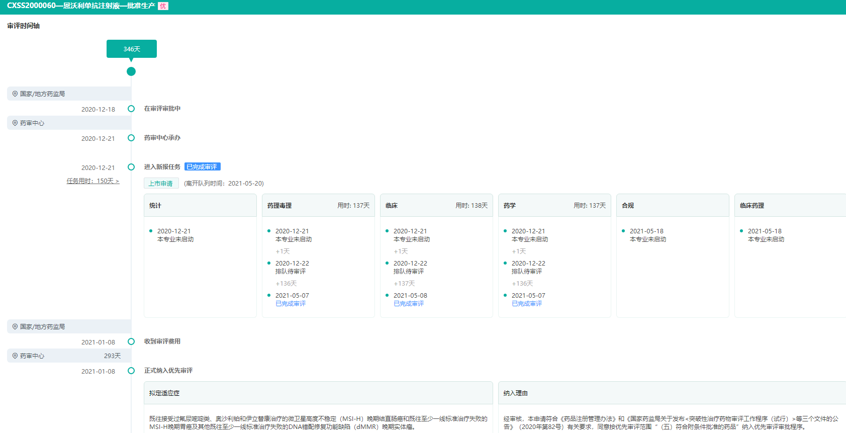Viewport: 846px width, 433px height.
Task: Click the 346天 total duration bubble
Action: coord(132,49)
